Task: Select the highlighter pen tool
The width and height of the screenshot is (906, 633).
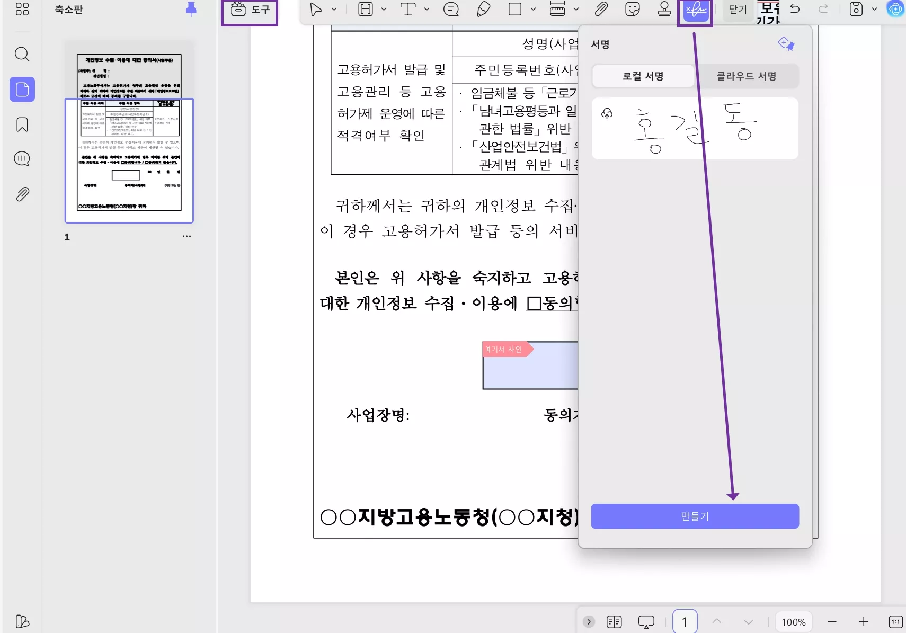Action: (483, 10)
